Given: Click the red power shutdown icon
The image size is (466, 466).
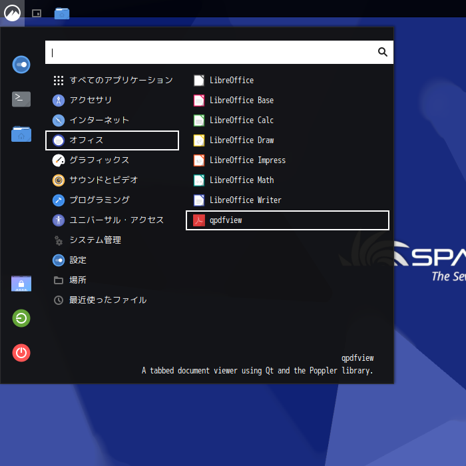Looking at the screenshot, I should (x=21, y=353).
